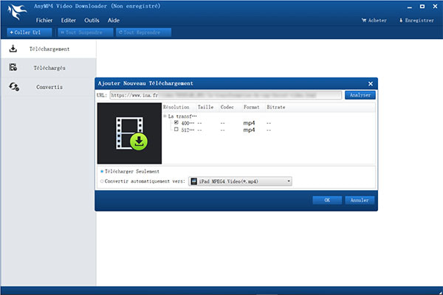Uncheck the 400 resolution checkbox
Image resolution: width=443 pixels, height=295 pixels.
pos(176,122)
